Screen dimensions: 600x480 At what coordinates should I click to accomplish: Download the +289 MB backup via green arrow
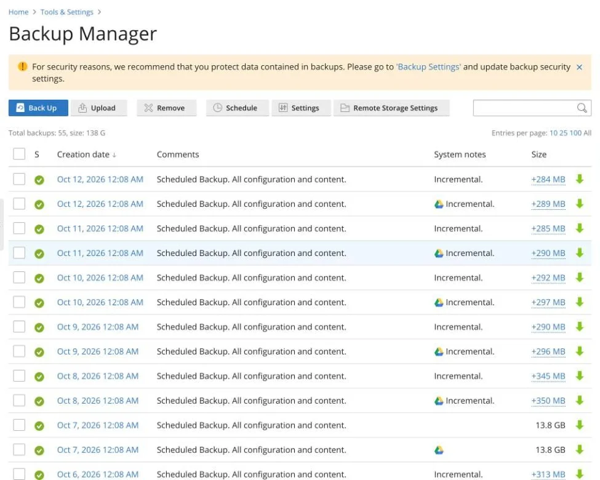(580, 204)
